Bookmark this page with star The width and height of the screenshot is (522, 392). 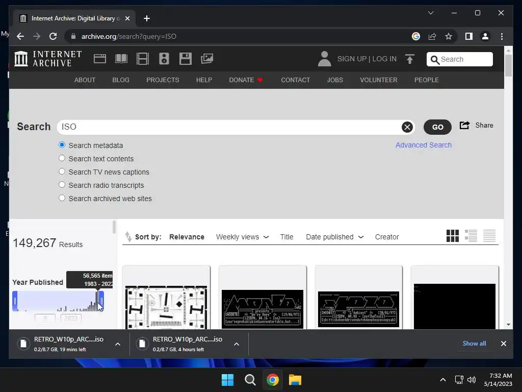click(x=449, y=36)
